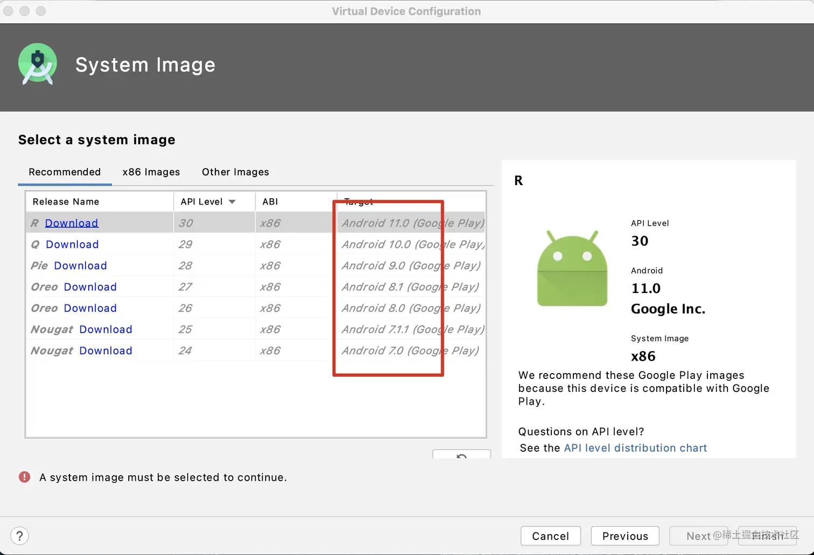Click the Android Studio logo icon
814x555 pixels.
click(x=38, y=64)
